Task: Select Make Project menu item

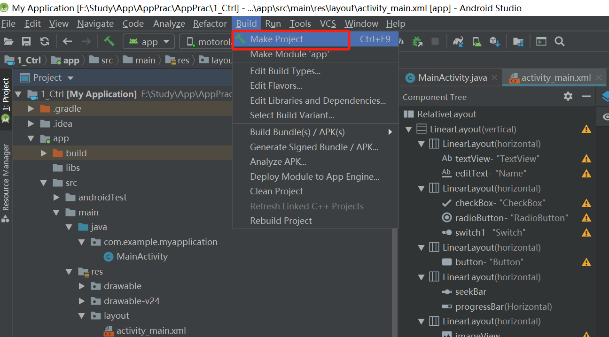Action: pyautogui.click(x=315, y=39)
